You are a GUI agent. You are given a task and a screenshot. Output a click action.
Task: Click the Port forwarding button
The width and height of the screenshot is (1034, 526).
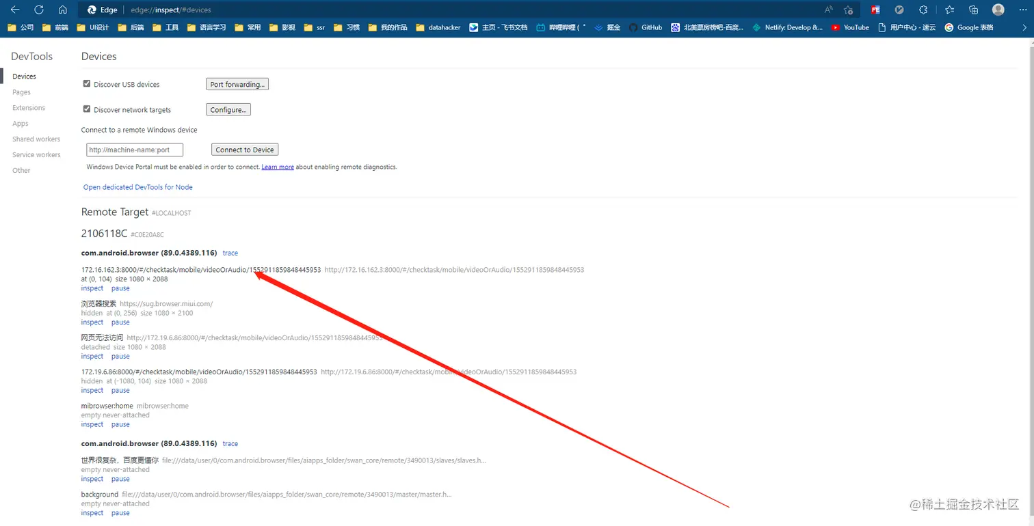(237, 84)
